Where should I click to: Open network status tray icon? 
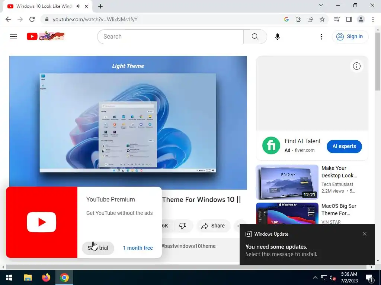click(324, 278)
